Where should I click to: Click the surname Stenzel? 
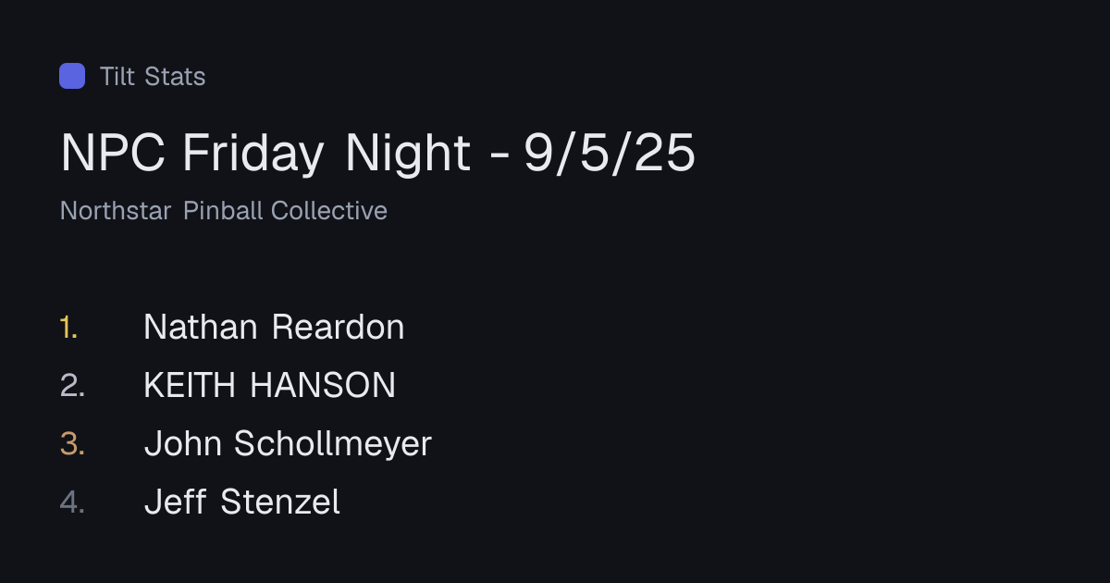click(x=280, y=502)
